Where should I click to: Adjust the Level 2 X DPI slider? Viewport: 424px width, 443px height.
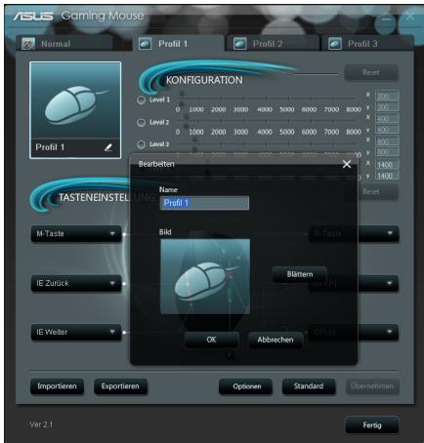(187, 117)
